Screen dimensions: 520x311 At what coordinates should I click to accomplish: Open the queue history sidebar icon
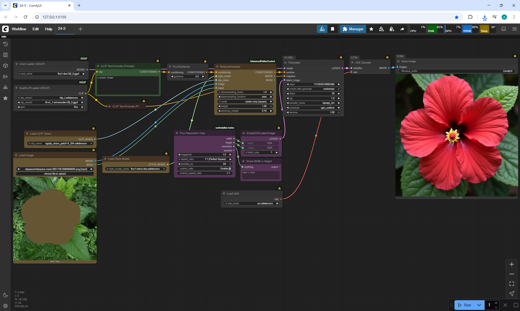pos(5,44)
